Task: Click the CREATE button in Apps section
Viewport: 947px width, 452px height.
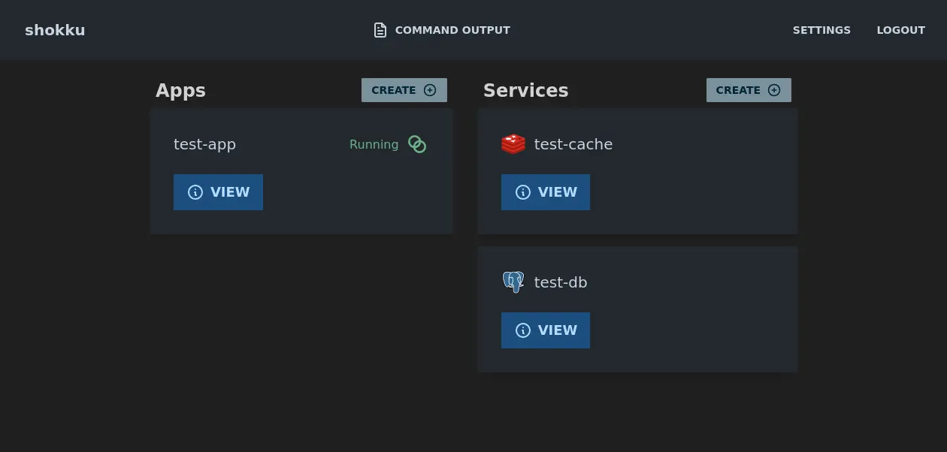Action: [x=395, y=90]
